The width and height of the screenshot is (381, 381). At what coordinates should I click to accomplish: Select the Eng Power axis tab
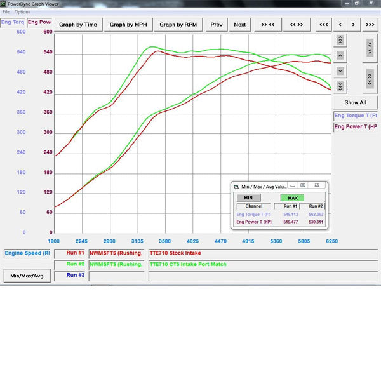pos(39,22)
